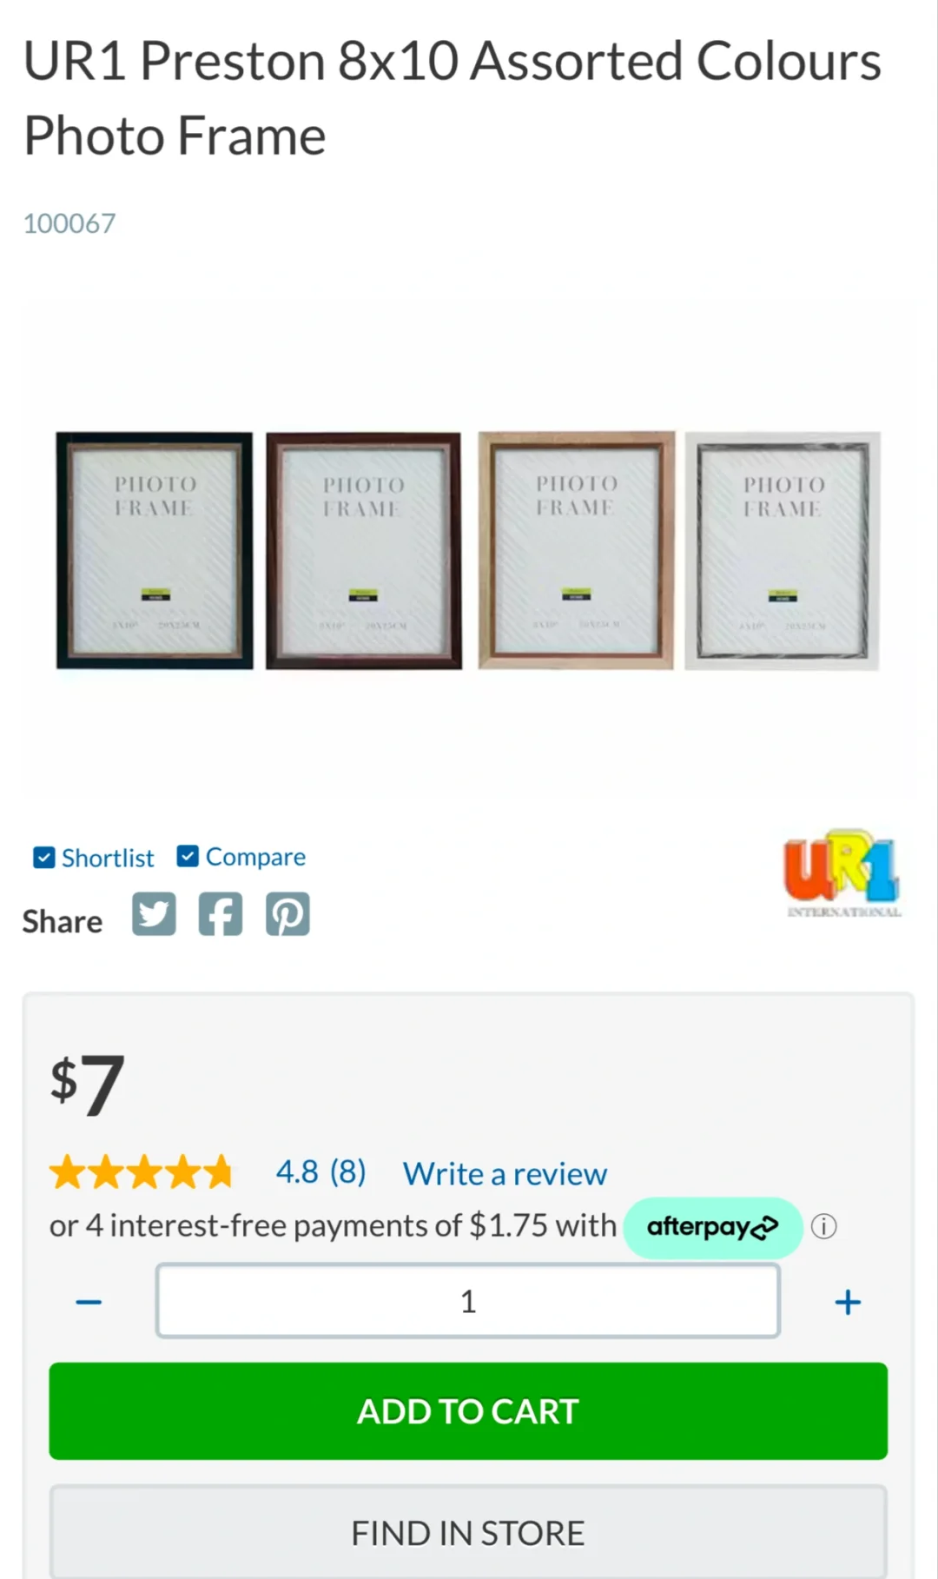Image resolution: width=938 pixels, height=1579 pixels.
Task: View the 4.8 (8) ratings link
Action: tap(320, 1171)
